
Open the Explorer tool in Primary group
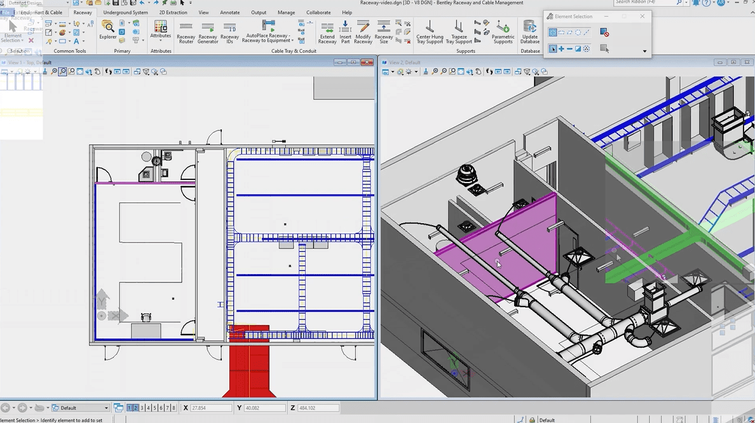coord(108,30)
